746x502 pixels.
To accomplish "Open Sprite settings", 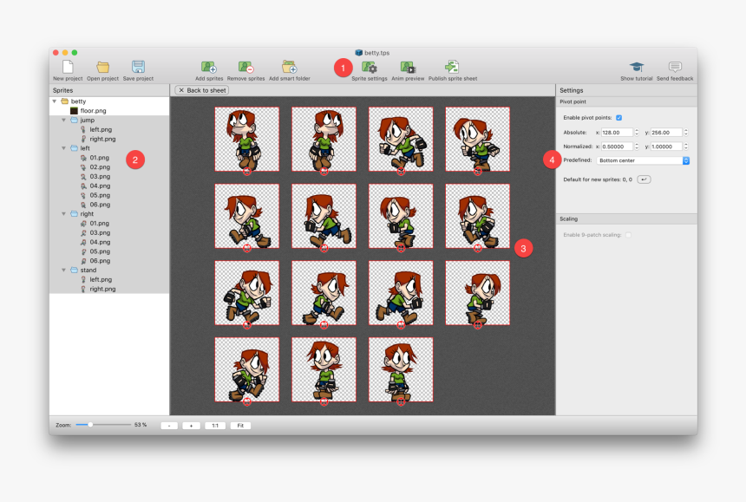I will [x=370, y=67].
